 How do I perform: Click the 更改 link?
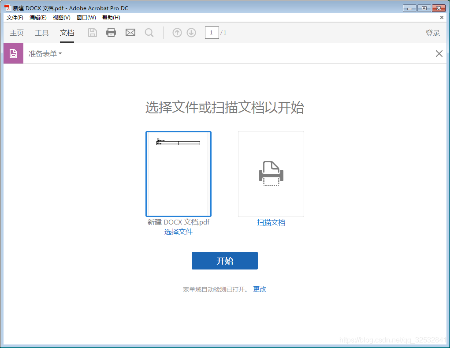260,289
